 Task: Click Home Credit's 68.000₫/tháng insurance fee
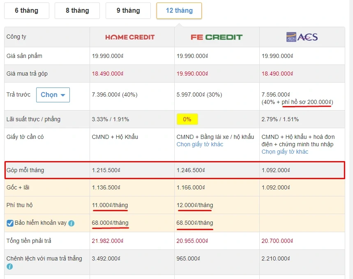click(110, 223)
